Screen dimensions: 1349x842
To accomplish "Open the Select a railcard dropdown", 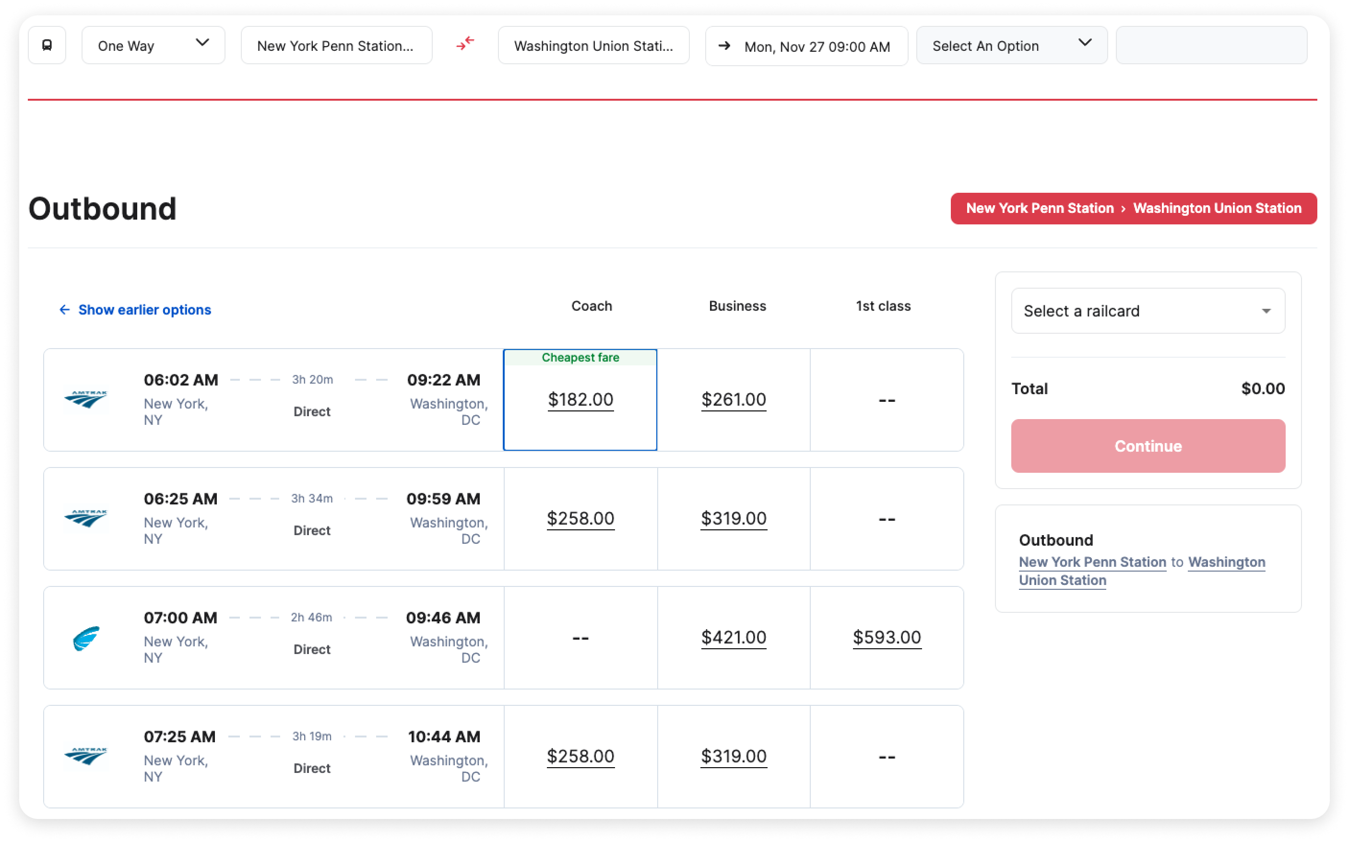I will (x=1148, y=311).
